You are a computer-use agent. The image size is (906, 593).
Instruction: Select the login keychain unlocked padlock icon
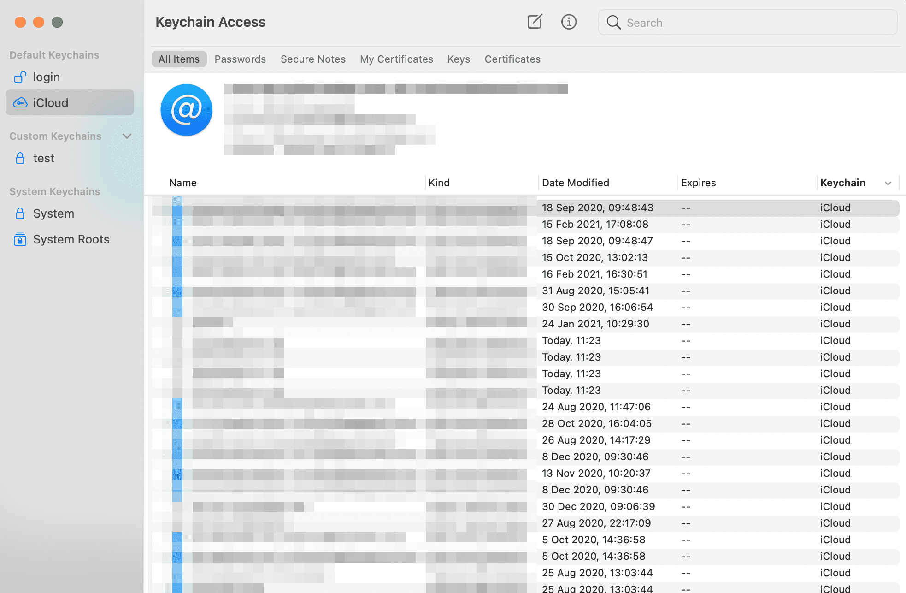[20, 77]
